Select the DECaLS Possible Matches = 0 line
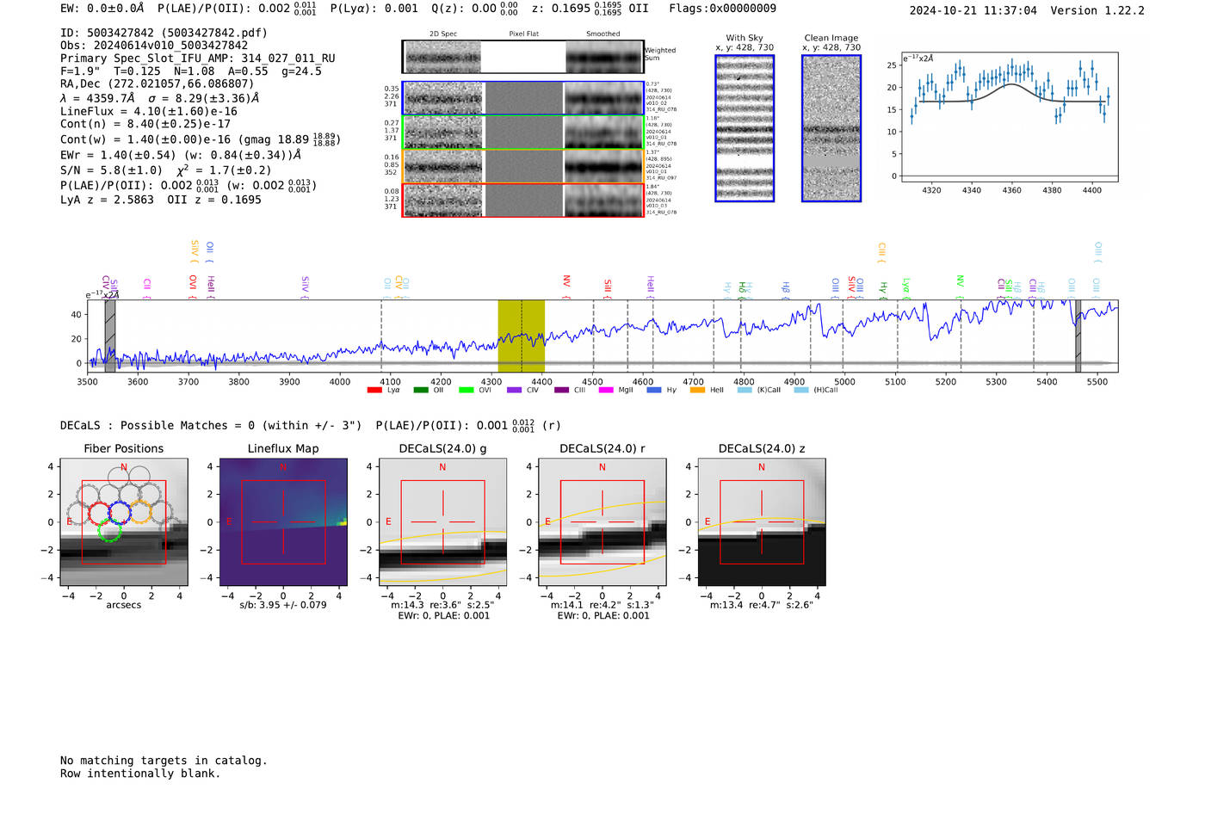The height and width of the screenshot is (820, 1205). click(x=211, y=425)
